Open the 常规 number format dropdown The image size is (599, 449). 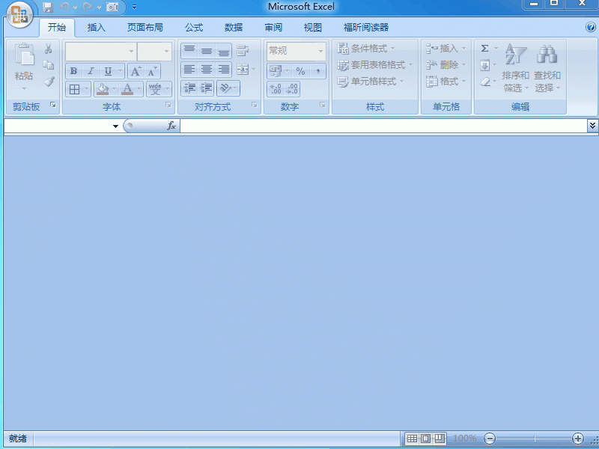[x=320, y=51]
